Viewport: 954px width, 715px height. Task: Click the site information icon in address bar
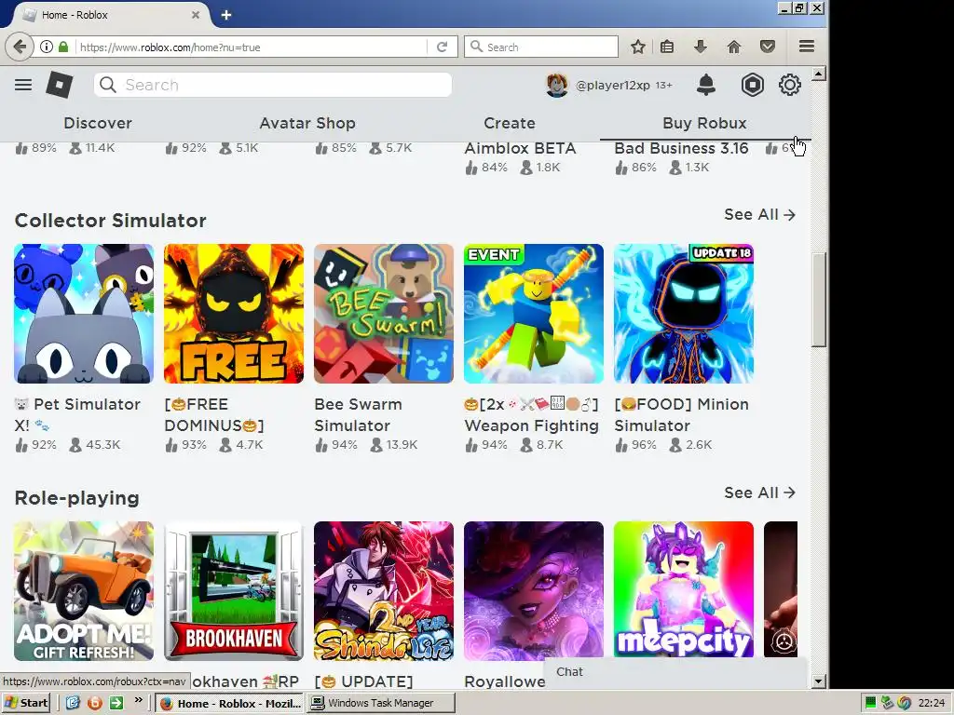click(x=47, y=47)
